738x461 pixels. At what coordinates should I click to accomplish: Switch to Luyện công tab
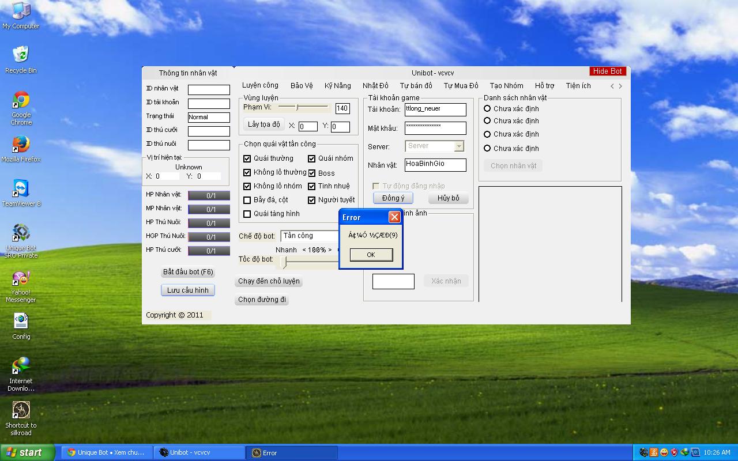point(260,85)
